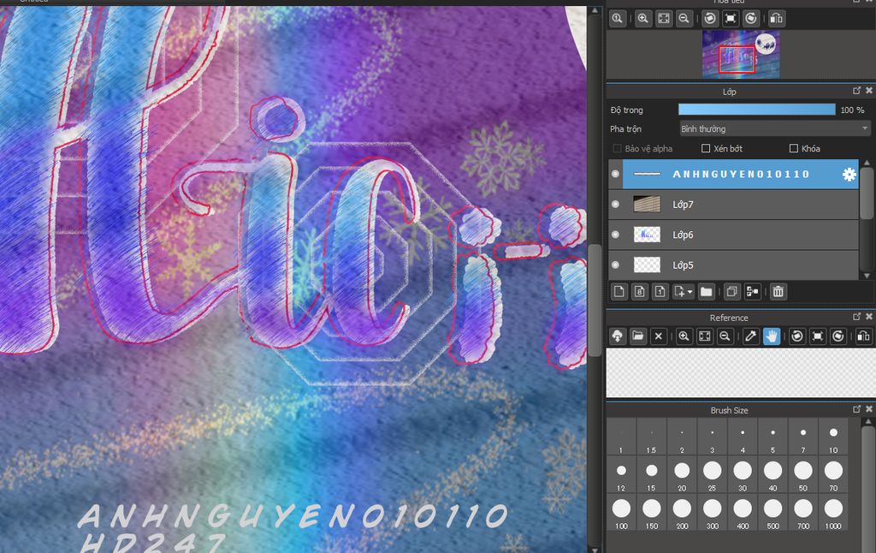Adjust the Độ trong opacity slider
Image resolution: width=876 pixels, height=553 pixels.
757,110
